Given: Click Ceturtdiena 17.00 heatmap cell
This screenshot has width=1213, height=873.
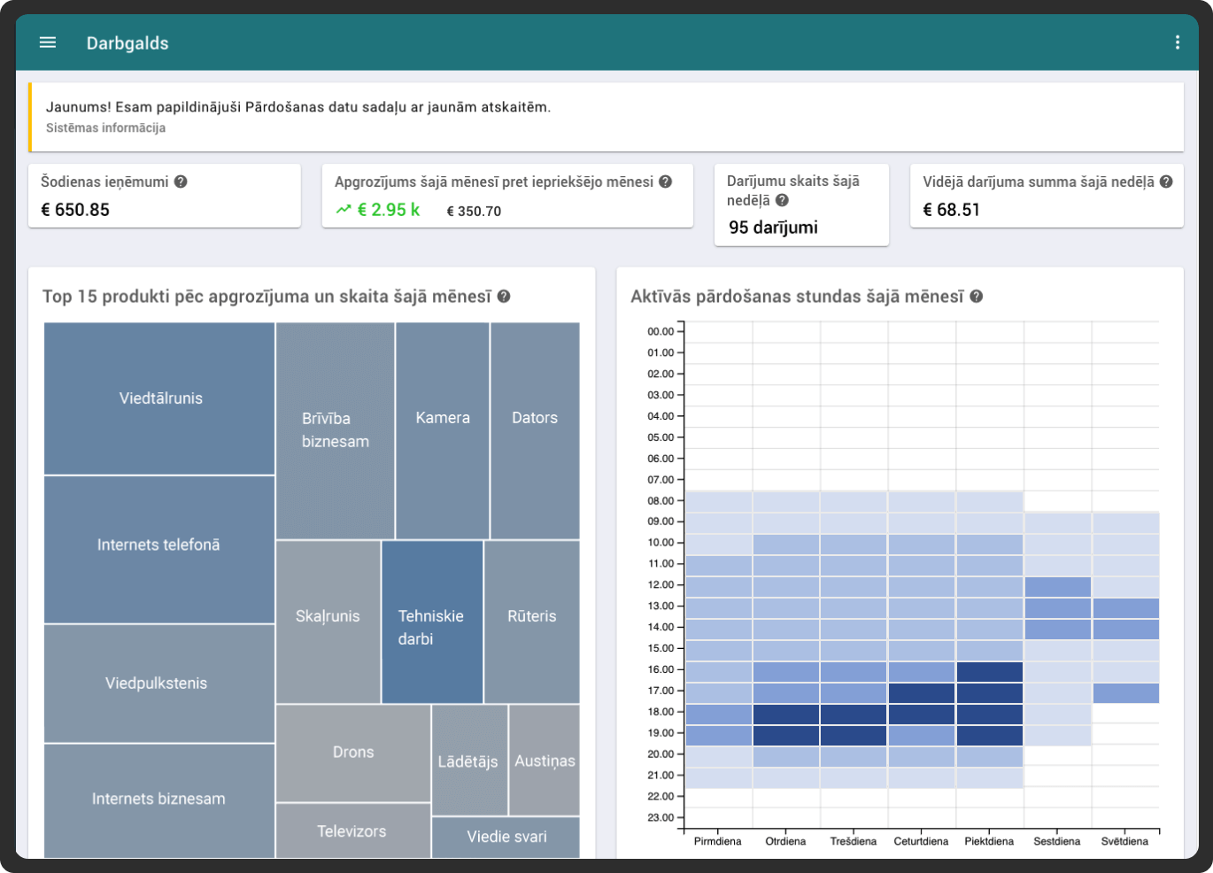Looking at the screenshot, I should click(x=922, y=693).
